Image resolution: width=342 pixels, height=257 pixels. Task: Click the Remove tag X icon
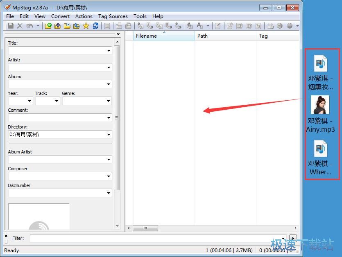tap(20, 26)
